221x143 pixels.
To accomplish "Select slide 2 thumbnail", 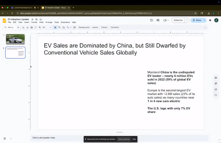I will coord(15,52).
